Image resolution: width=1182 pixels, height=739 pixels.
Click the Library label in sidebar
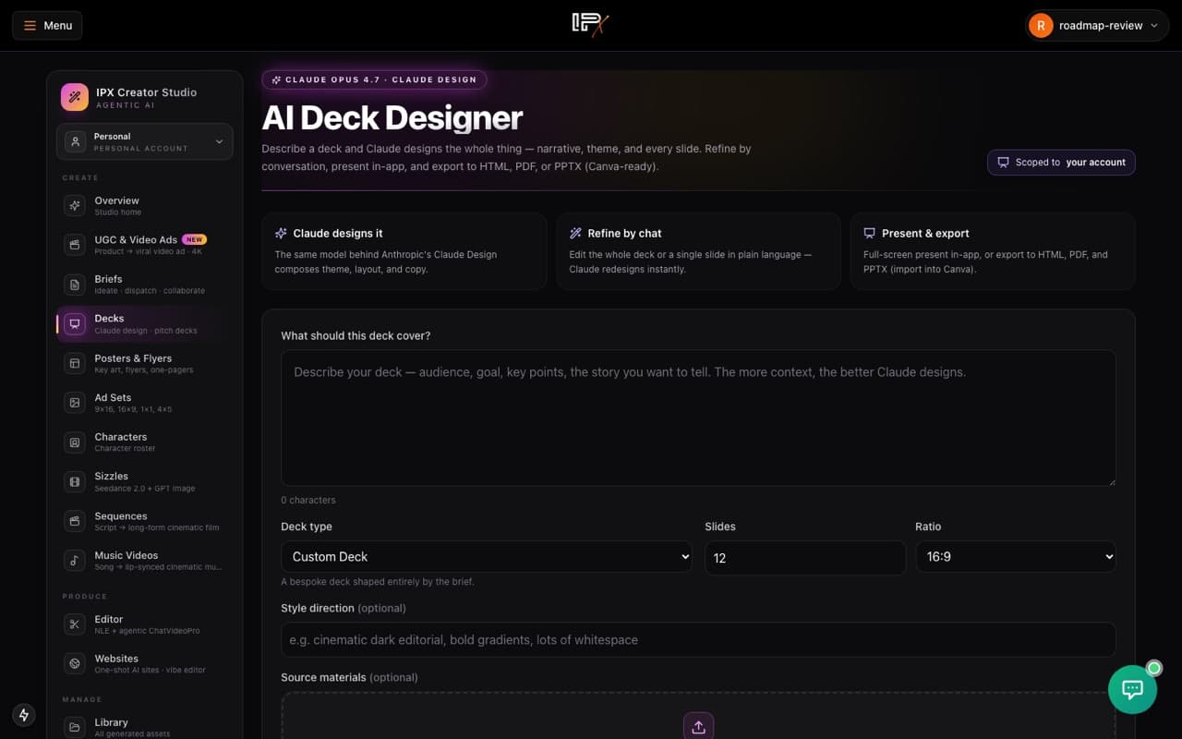(x=111, y=722)
